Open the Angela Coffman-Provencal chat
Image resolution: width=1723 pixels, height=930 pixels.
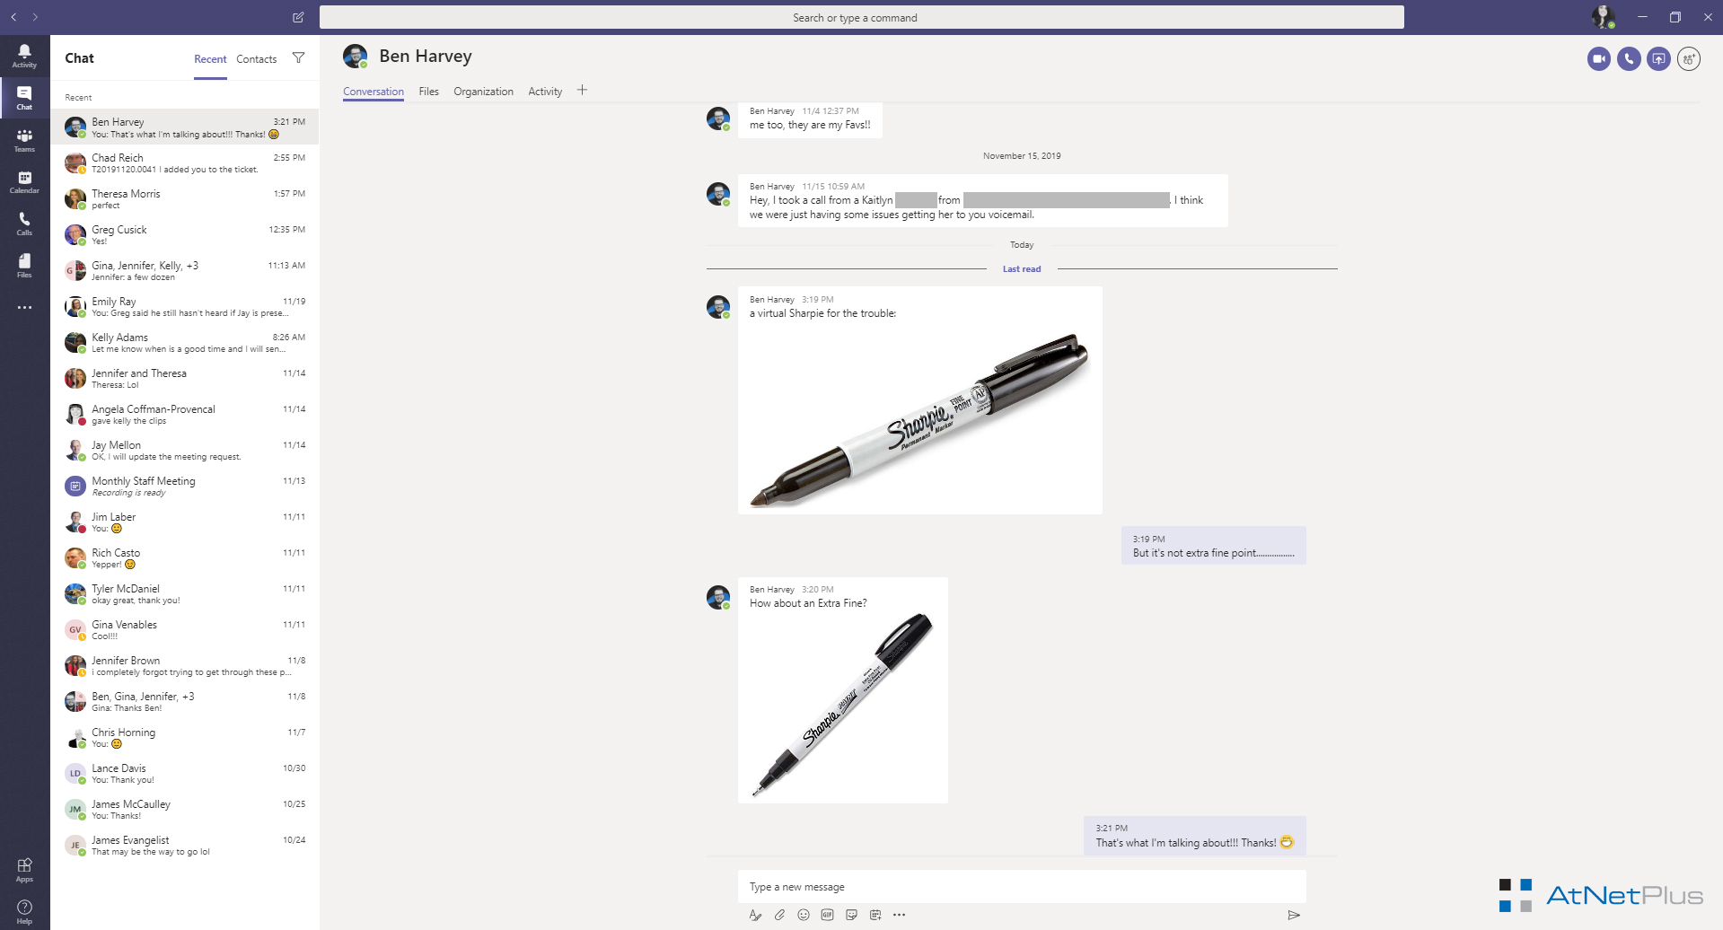point(185,414)
